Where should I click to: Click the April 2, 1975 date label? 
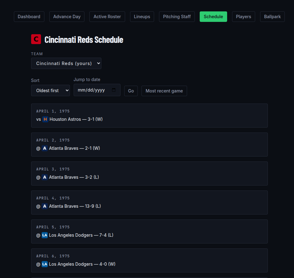click(x=53, y=140)
